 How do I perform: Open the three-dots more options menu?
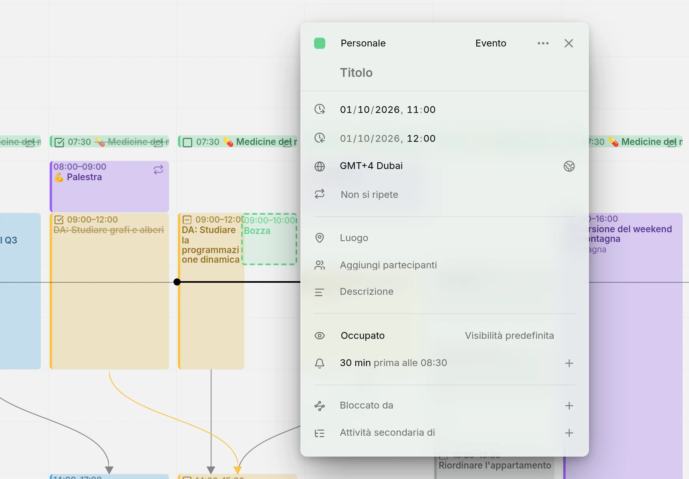pos(543,43)
